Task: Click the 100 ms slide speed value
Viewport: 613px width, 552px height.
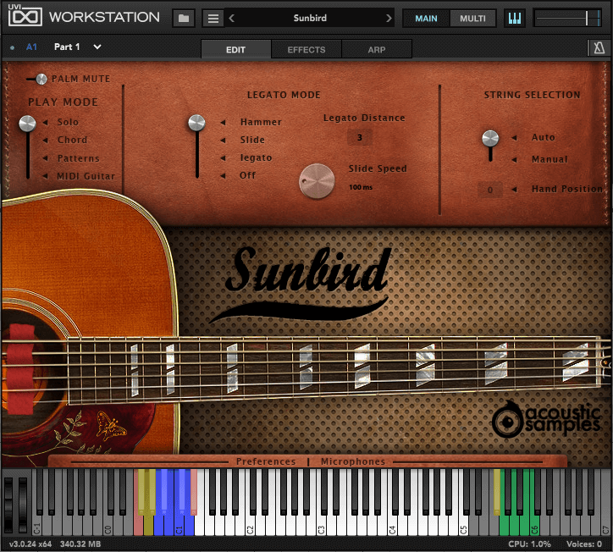Action: [x=361, y=187]
